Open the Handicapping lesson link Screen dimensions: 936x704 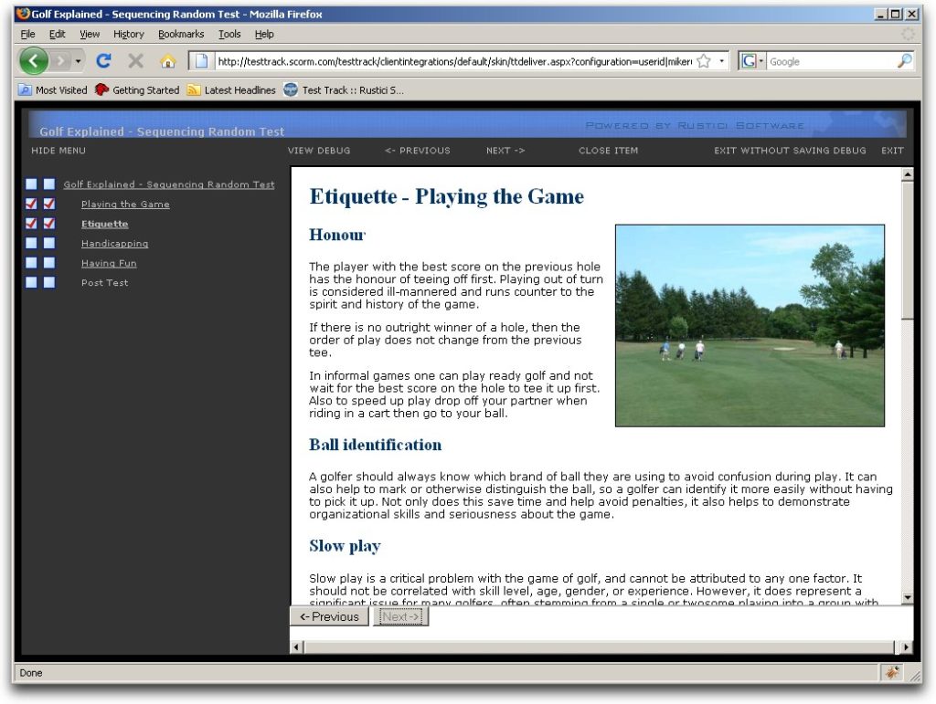114,244
